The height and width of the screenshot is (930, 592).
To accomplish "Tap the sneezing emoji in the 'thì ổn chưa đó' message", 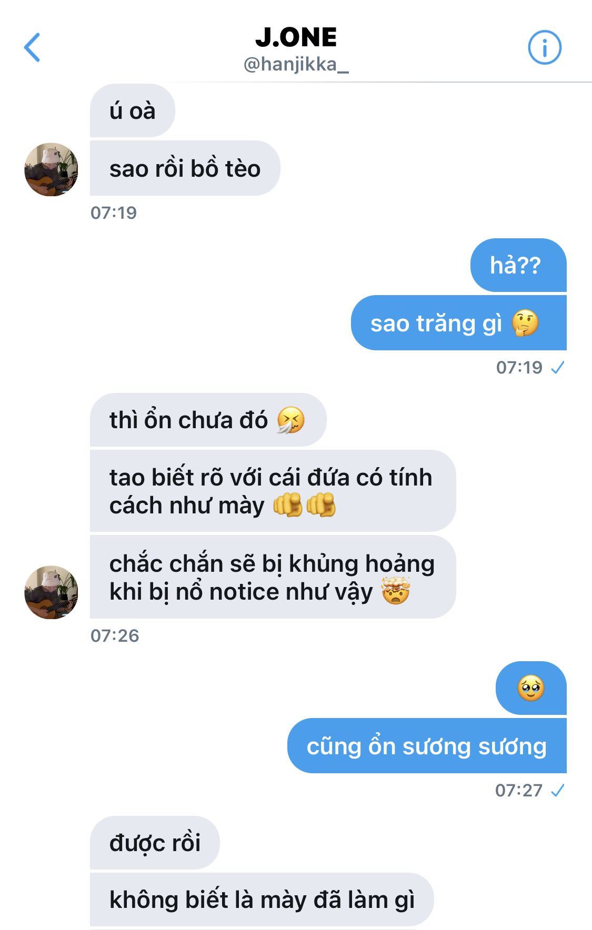I will click(x=291, y=420).
